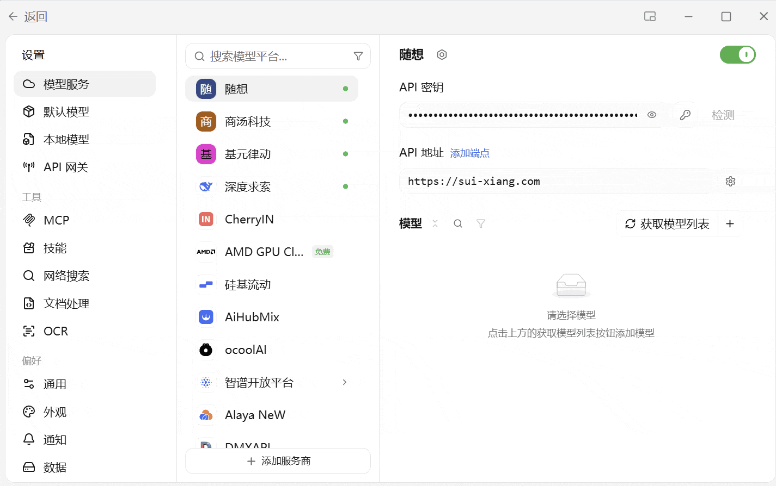This screenshot has height=486, width=776.
Task: Open the 默认模型 settings section
Action: click(84, 111)
